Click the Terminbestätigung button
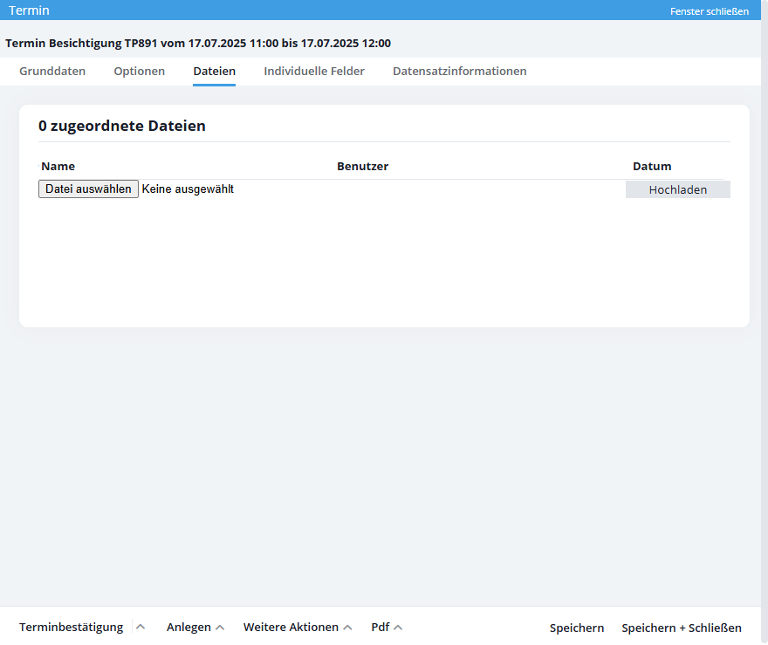The image size is (768, 645). click(71, 627)
